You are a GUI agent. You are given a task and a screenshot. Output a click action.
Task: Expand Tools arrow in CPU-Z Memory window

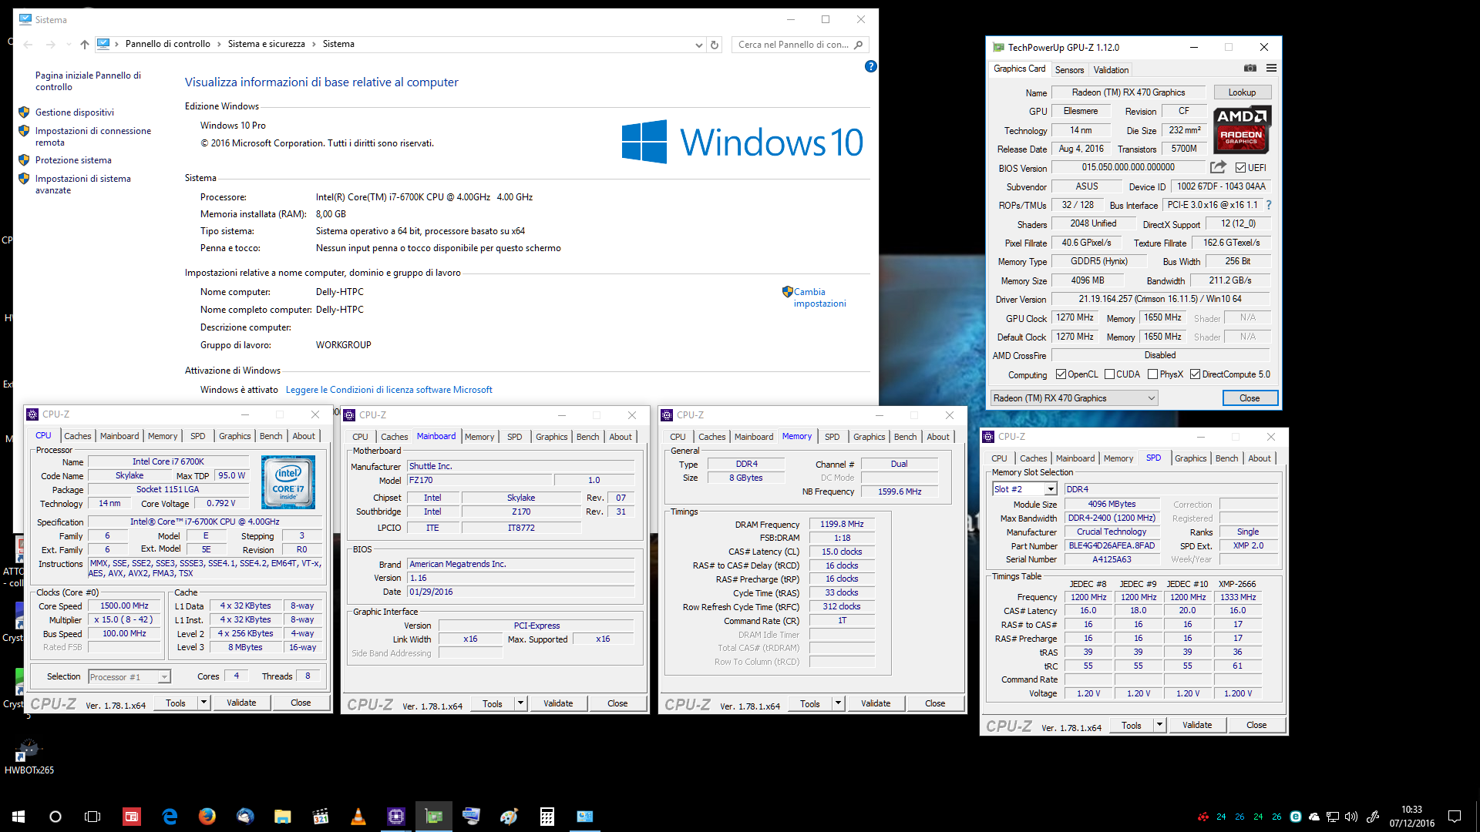pos(838,703)
